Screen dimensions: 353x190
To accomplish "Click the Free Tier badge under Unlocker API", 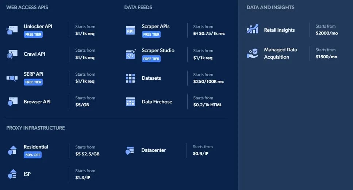I will [33, 34].
